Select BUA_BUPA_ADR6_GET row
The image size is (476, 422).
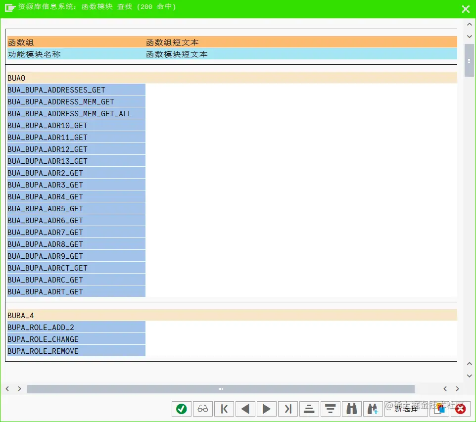coord(76,221)
